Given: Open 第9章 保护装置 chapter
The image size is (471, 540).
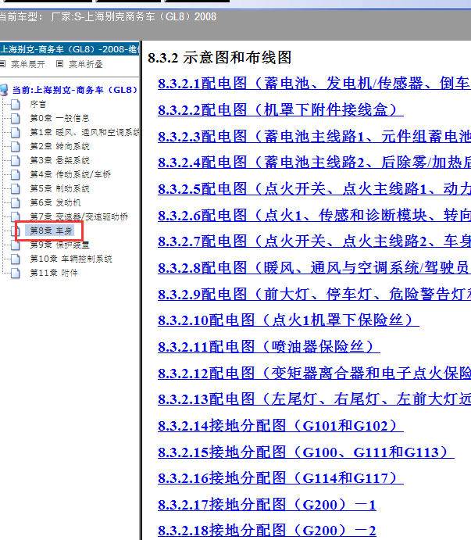Looking at the screenshot, I should click(x=59, y=245).
